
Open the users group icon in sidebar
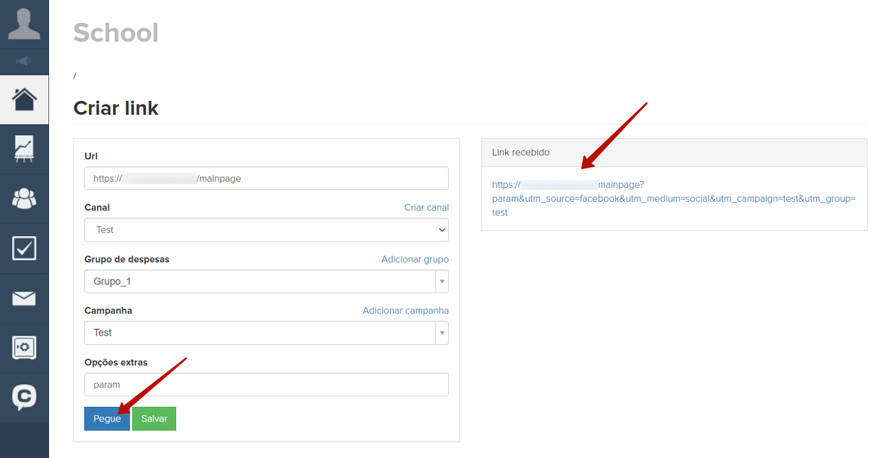click(x=24, y=198)
